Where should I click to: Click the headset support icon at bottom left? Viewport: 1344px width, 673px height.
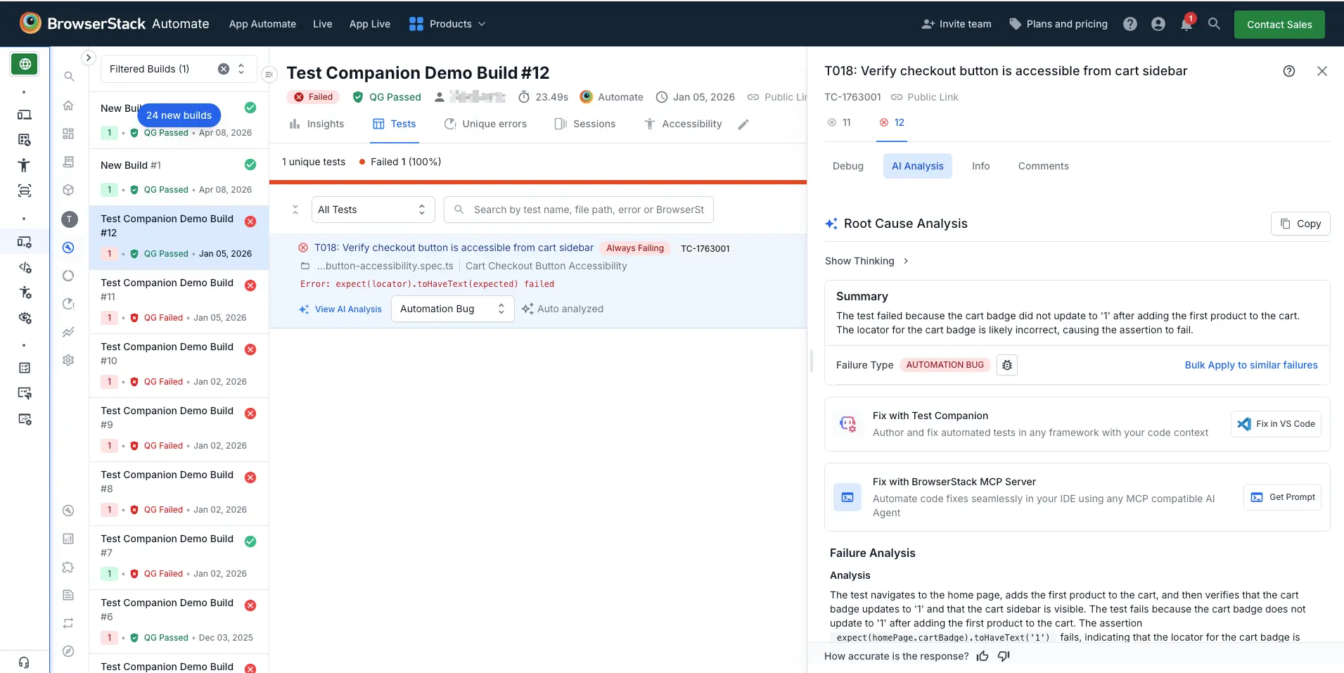(24, 662)
